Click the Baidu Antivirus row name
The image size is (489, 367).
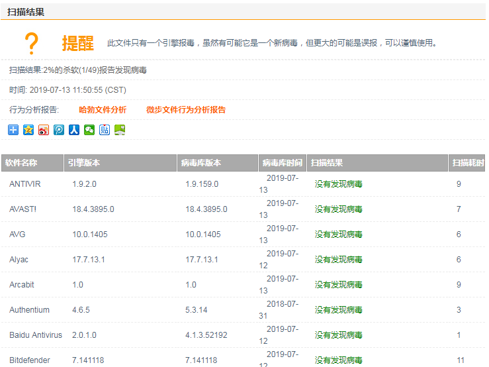(36, 335)
